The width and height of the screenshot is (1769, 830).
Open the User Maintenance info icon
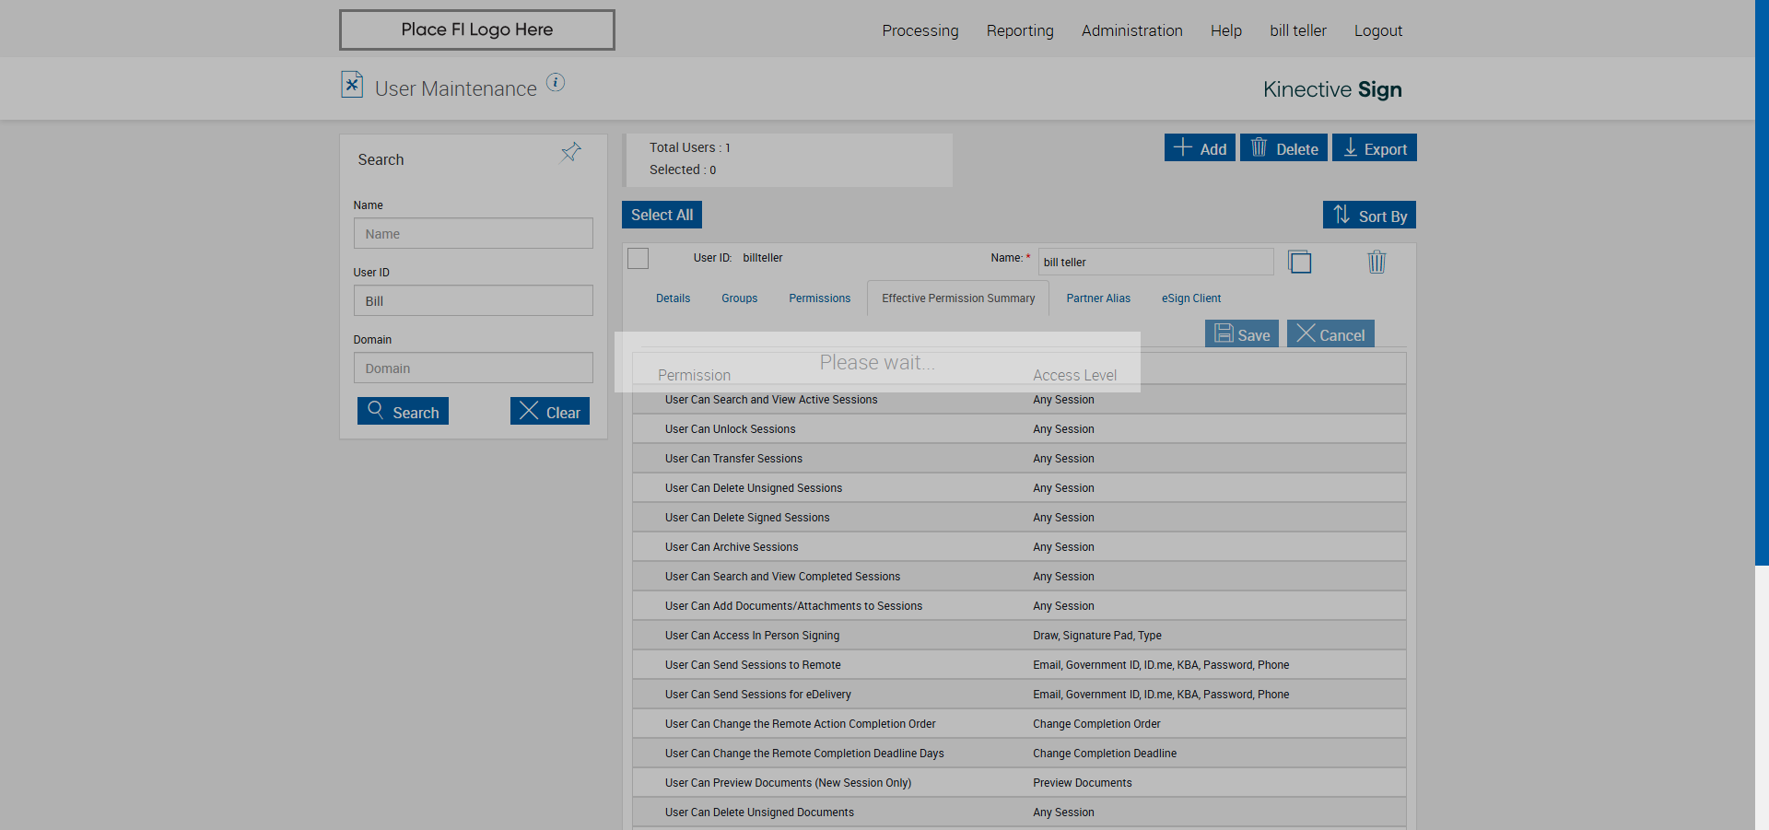pyautogui.click(x=556, y=82)
